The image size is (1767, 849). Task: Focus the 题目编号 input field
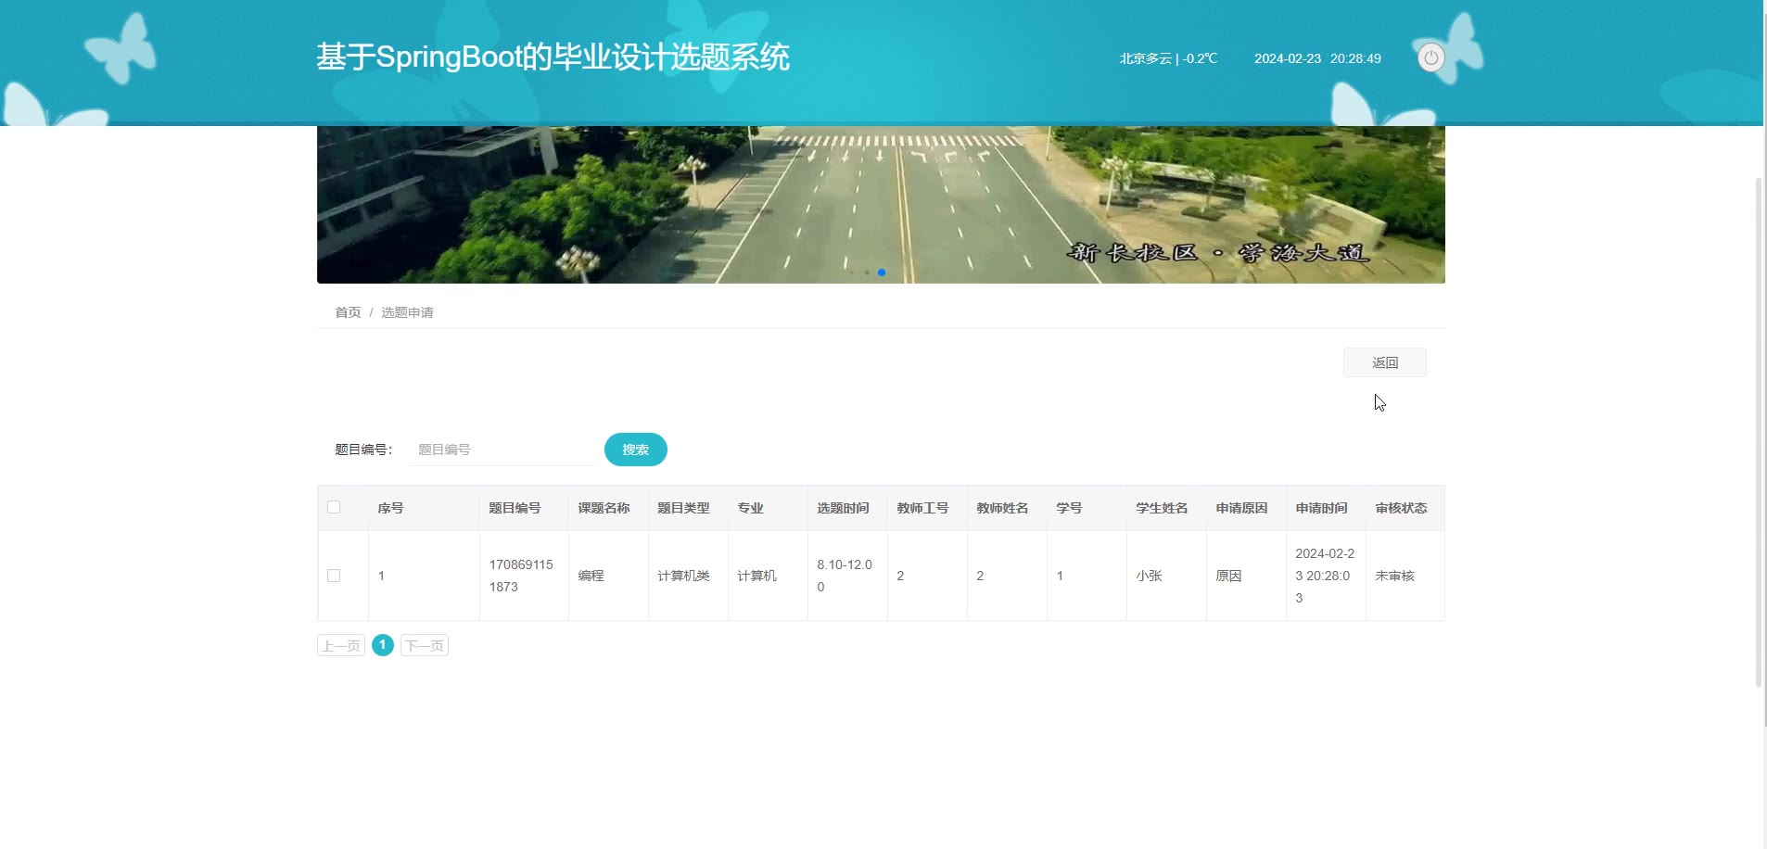coord(501,450)
